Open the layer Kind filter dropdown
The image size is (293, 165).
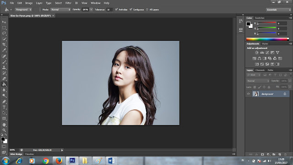coord(254,75)
